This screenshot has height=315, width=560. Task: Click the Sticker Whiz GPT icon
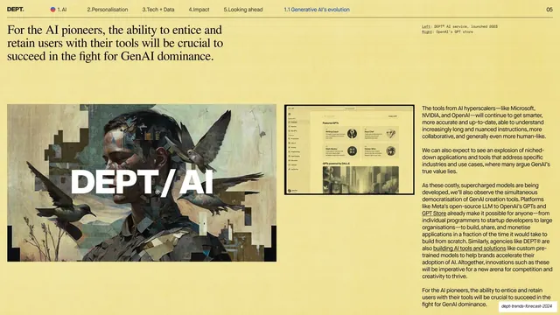(x=391, y=150)
